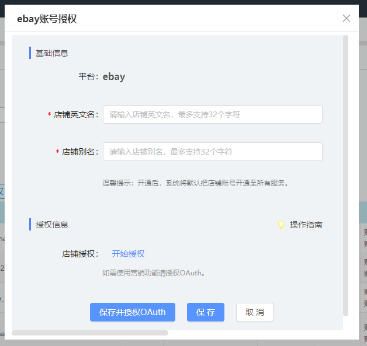This screenshot has height=346, width=367.
Task: Click the 店铺授权 label
Action: coord(80,254)
